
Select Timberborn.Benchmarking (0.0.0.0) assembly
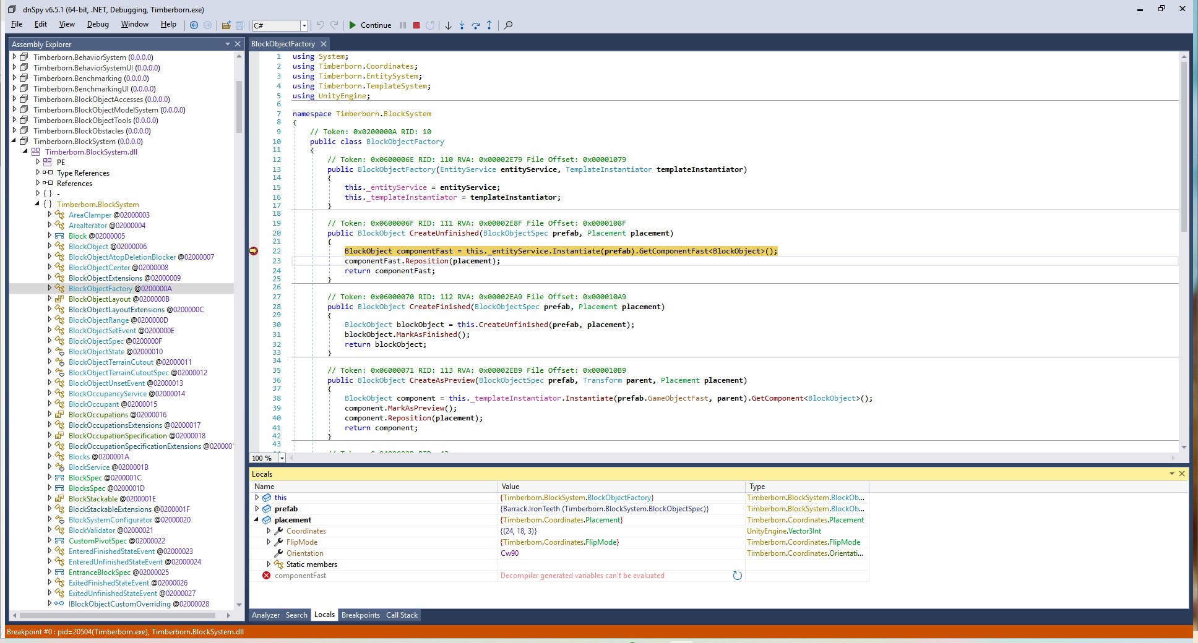(91, 79)
